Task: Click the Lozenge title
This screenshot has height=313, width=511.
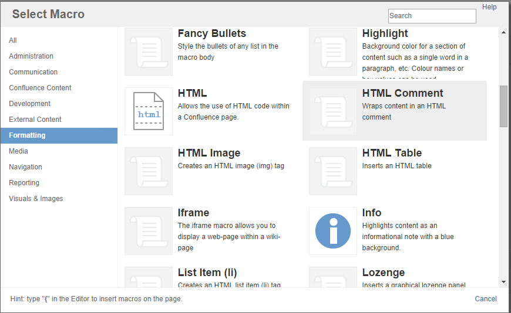Action: coord(383,273)
